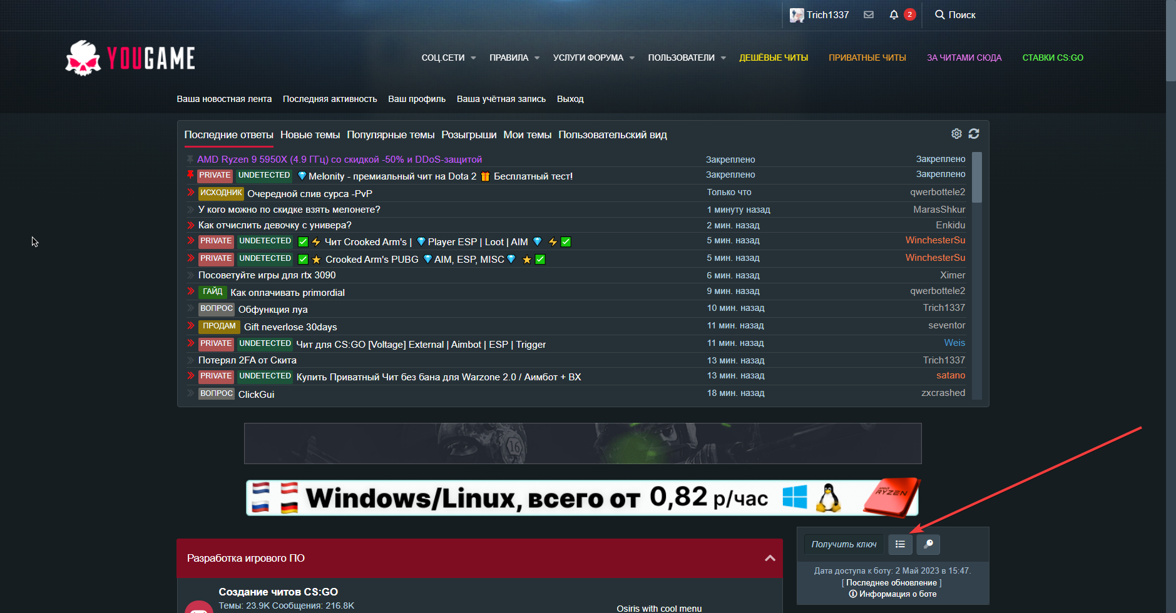Click the YouGame skull logo
The height and width of the screenshot is (613, 1176).
pyautogui.click(x=83, y=58)
